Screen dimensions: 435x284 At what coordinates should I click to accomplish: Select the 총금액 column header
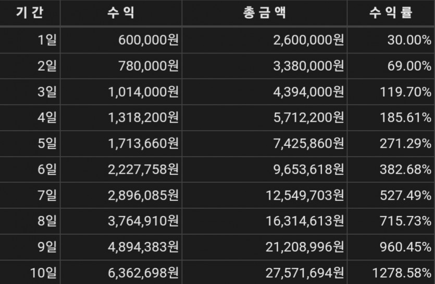[264, 13]
